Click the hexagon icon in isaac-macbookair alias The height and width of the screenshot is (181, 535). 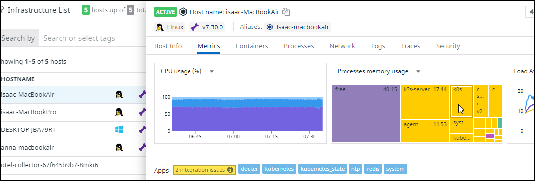[270, 27]
